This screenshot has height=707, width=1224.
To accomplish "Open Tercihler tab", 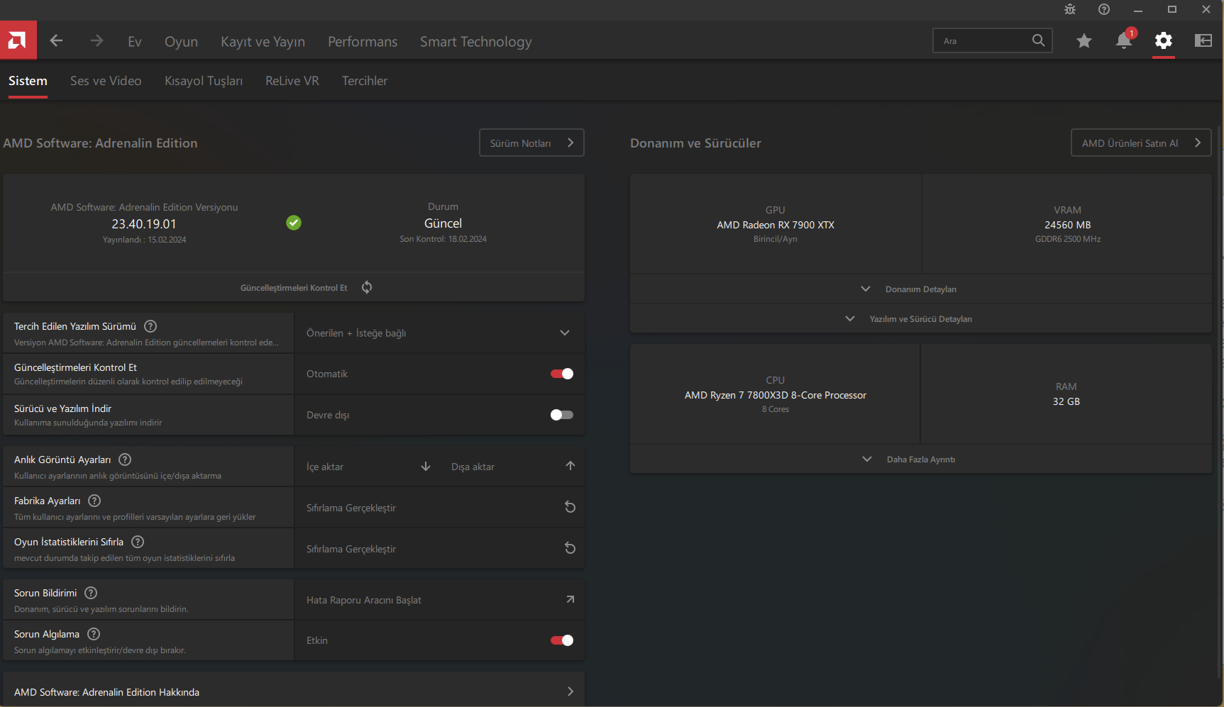I will tap(365, 81).
